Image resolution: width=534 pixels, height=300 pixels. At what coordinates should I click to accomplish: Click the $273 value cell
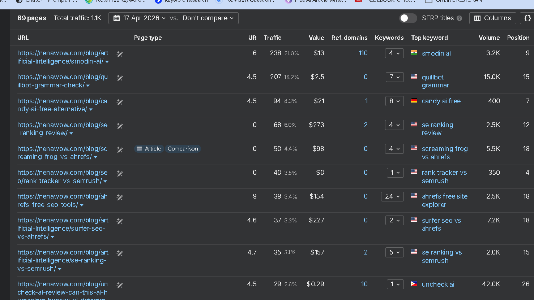(x=316, y=125)
